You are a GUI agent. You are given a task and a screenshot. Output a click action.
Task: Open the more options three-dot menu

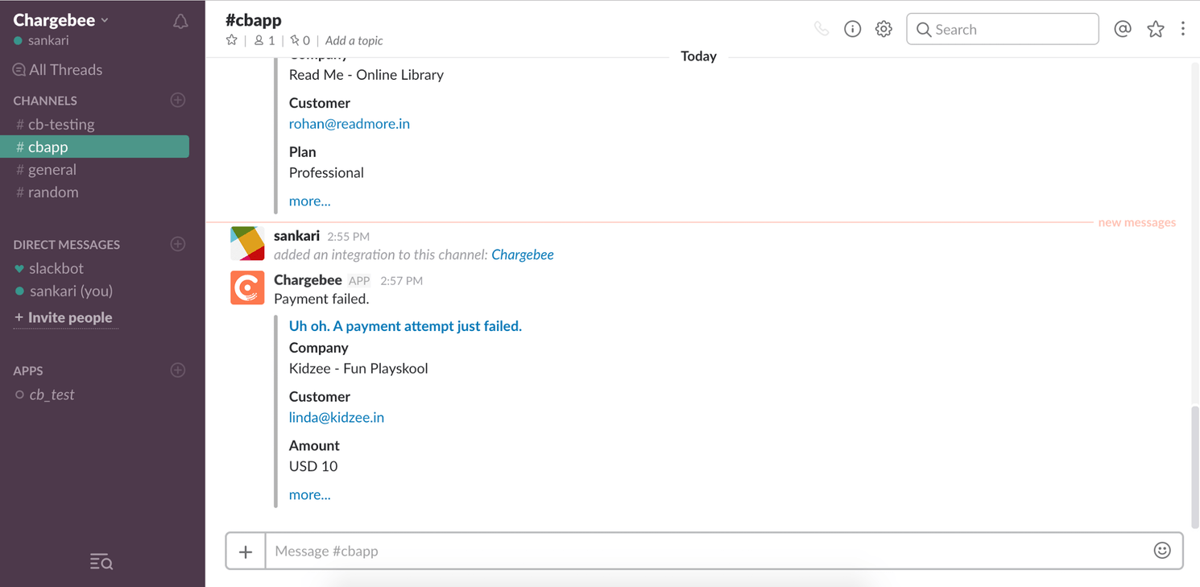pyautogui.click(x=1183, y=28)
